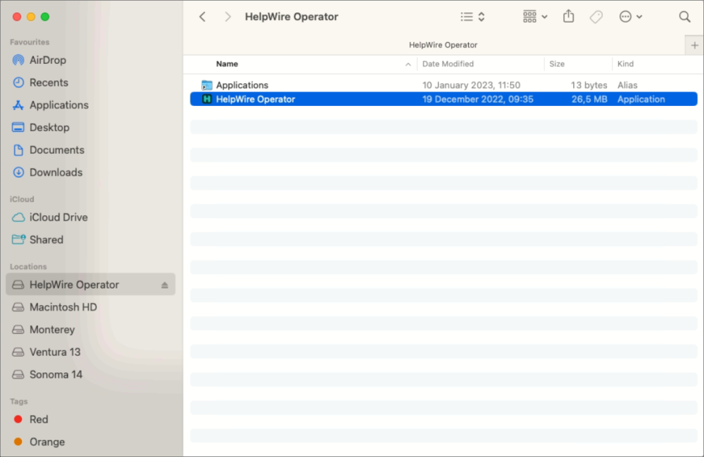Screen dimensions: 704x457
Task: Sort files by the Size column header
Action: click(x=555, y=63)
